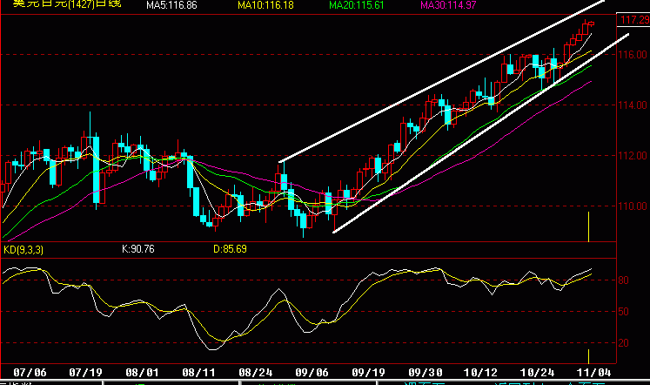Image resolution: width=650 pixels, height=385 pixels.
Task: Click the MA10:116.18 indicator label
Action: 265,5
